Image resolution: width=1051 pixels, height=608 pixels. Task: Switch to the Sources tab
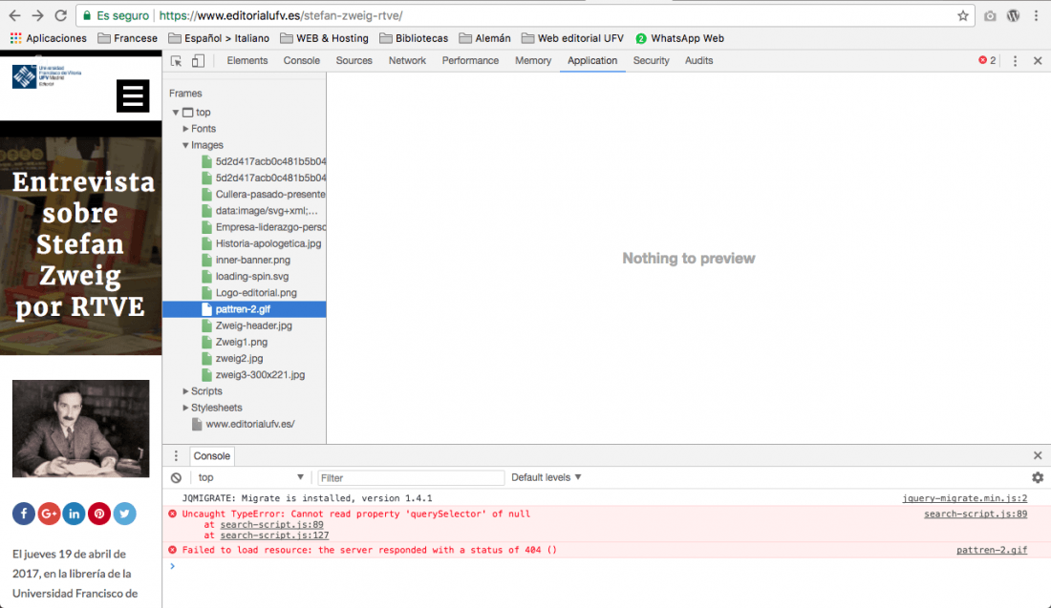pyautogui.click(x=354, y=60)
